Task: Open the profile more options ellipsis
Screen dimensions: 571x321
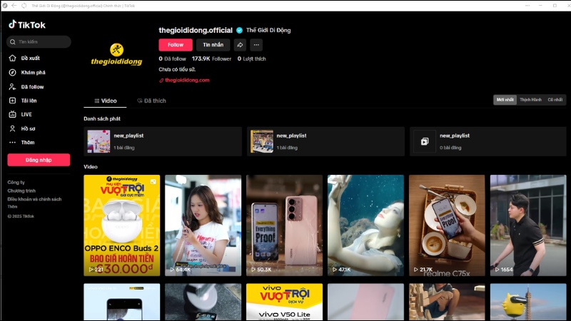Action: [256, 45]
